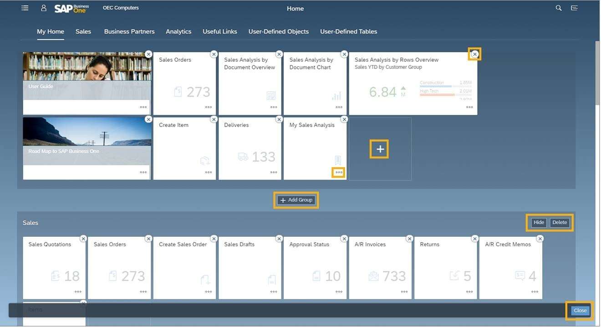Remove Sales Analysis by Rows Overview tile
The width and height of the screenshot is (601, 328).
(x=475, y=54)
